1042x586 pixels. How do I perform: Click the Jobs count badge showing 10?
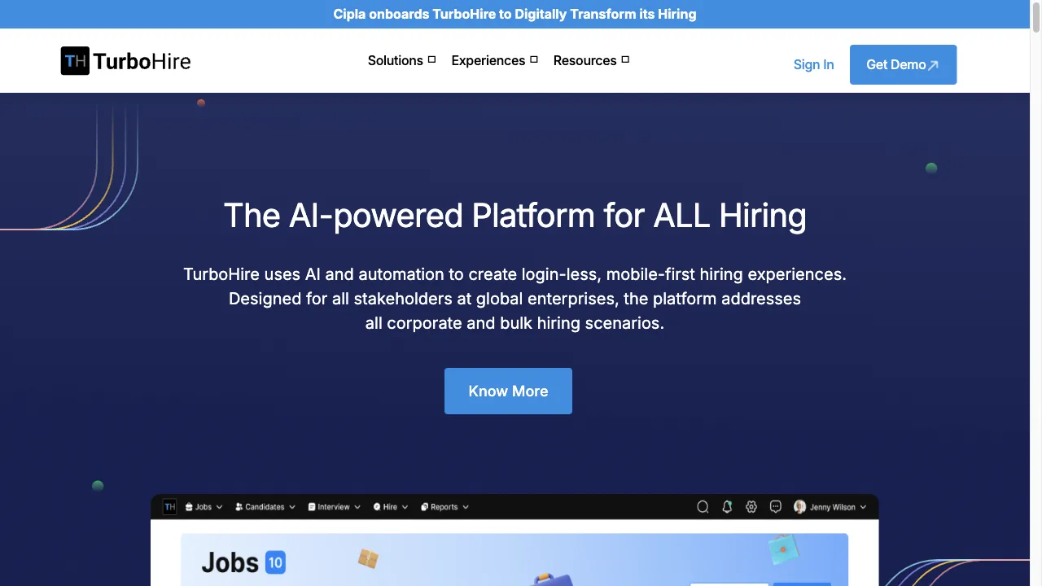[x=275, y=562]
